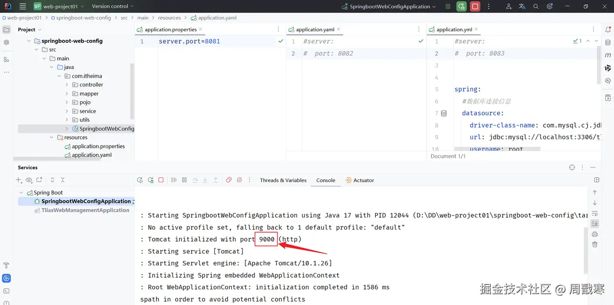Toggle soft-wrap in console
This screenshot has height=305, width=614.
tap(595, 213)
